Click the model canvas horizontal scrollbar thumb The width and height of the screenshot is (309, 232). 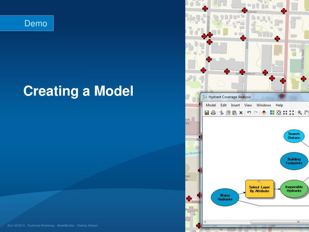(x=280, y=222)
